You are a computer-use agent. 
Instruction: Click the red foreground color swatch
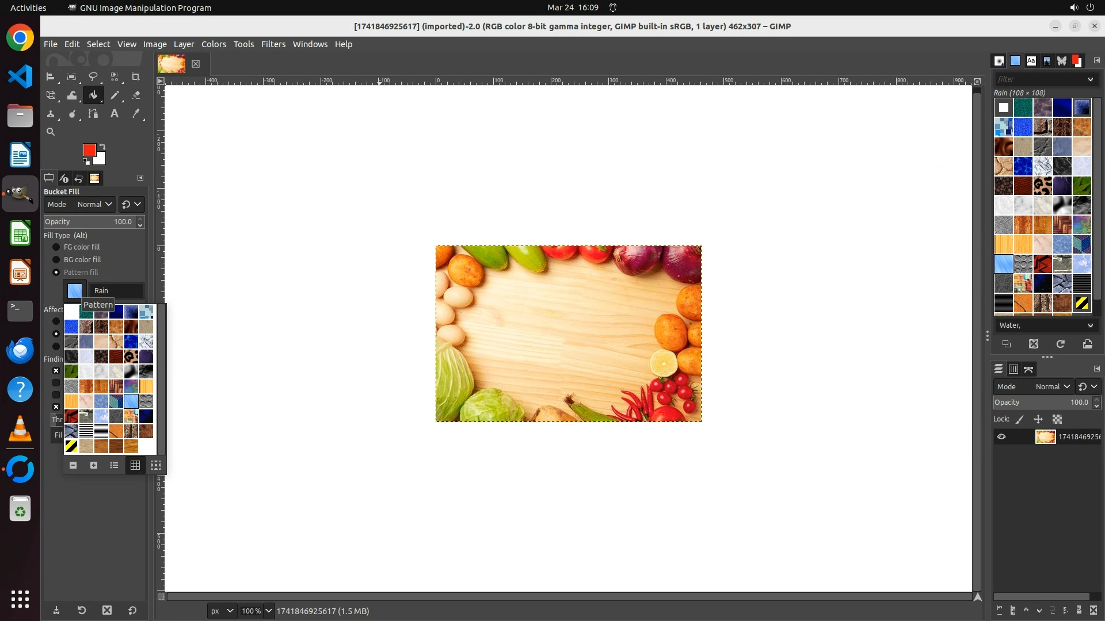pyautogui.click(x=89, y=150)
